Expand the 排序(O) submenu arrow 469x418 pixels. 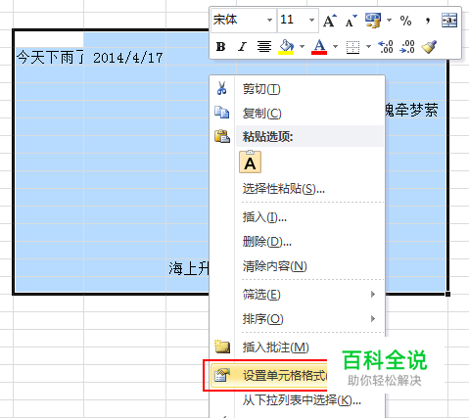coord(373,318)
